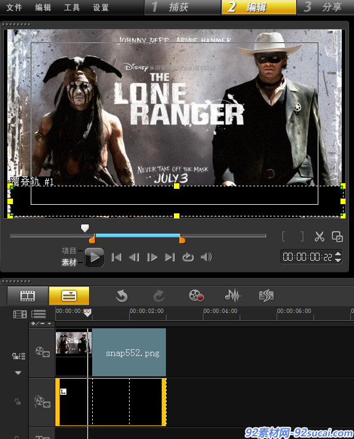Select 项目 playback mode
Screen dimensions: 354x439
(69, 250)
